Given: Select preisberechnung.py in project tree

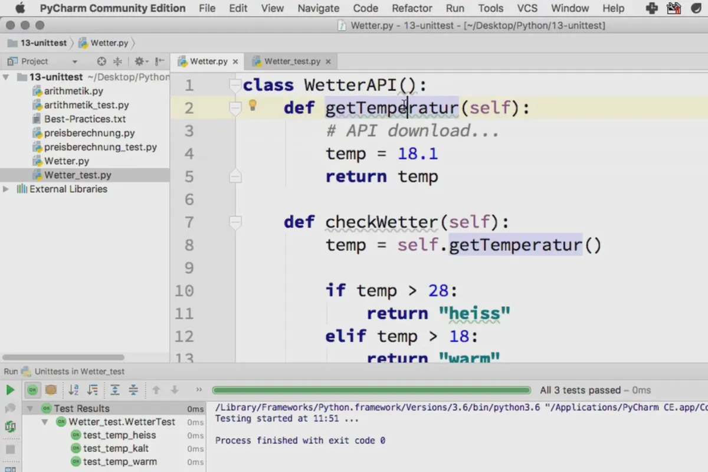Looking at the screenshot, I should coord(89,133).
